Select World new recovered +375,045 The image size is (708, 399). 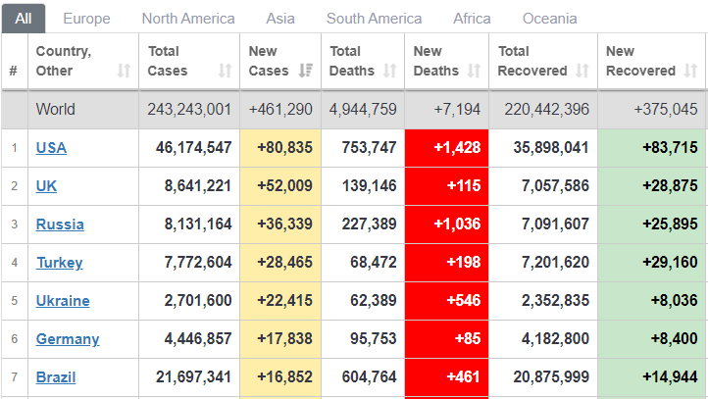(x=666, y=109)
